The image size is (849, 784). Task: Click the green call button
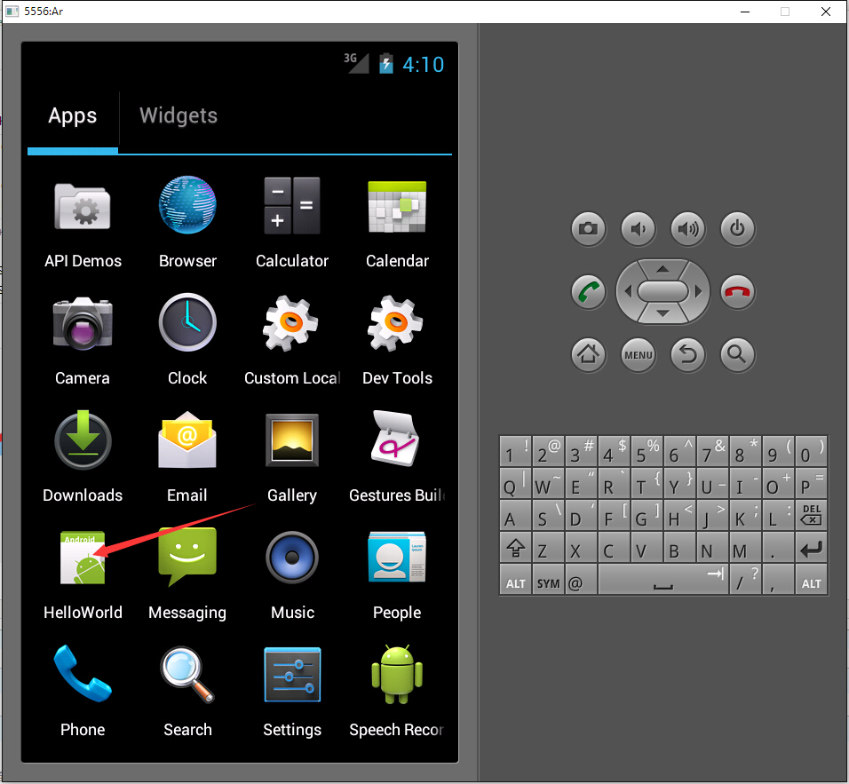588,292
